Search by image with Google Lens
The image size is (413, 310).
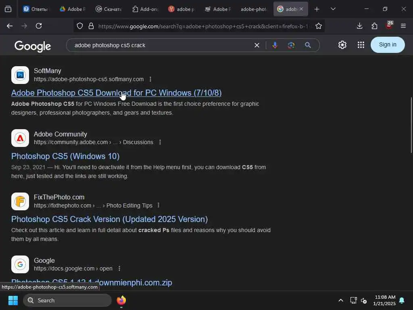(291, 45)
